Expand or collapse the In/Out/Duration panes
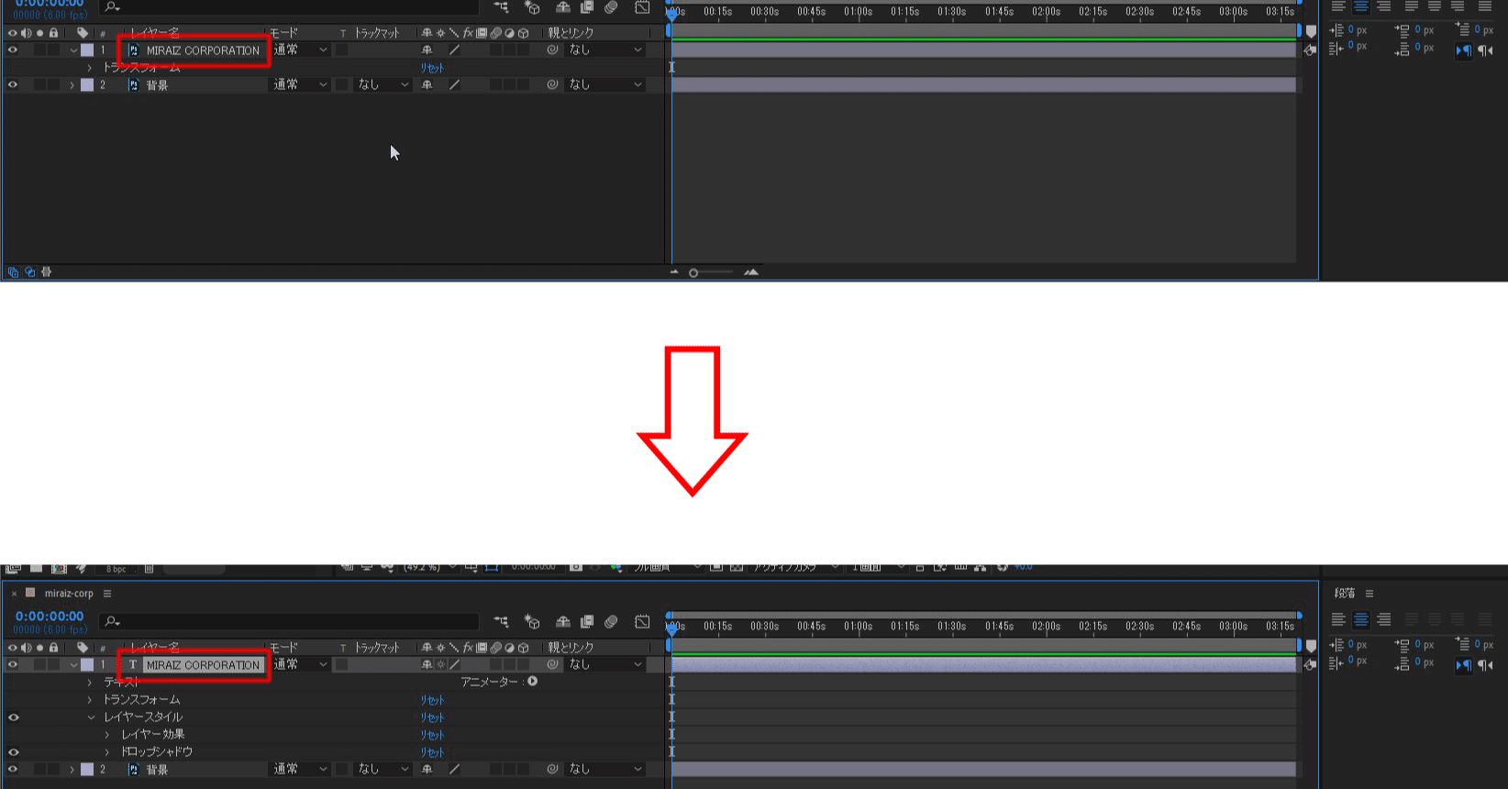The image size is (1508, 789). (46, 272)
